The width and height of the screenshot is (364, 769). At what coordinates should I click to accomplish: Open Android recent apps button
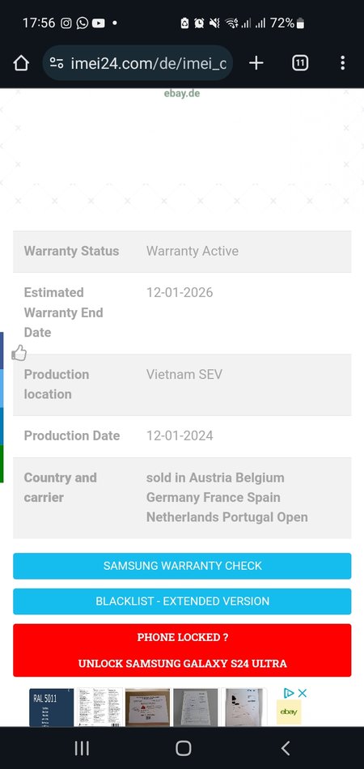pyautogui.click(x=82, y=748)
